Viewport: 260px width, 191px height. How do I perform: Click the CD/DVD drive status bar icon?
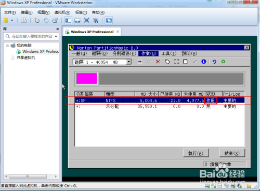[x=214, y=186]
